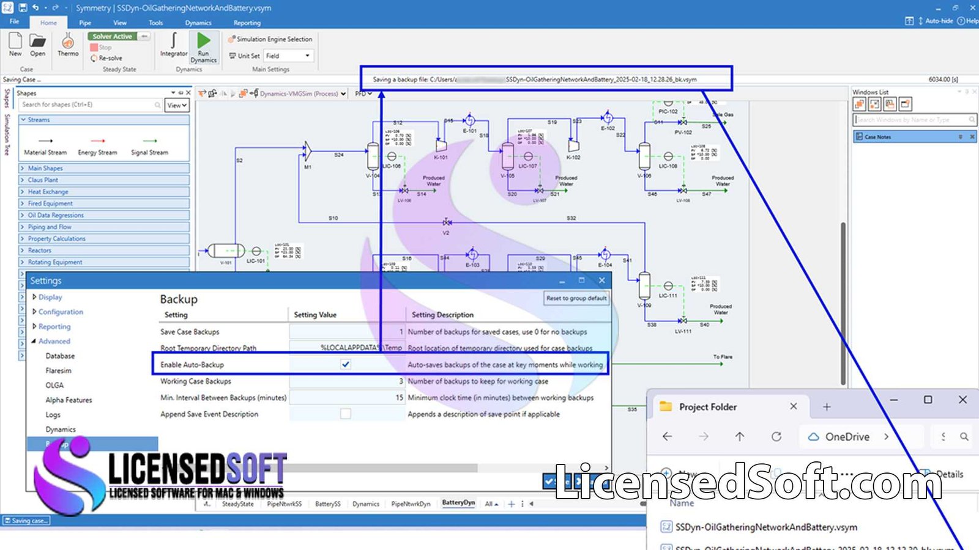Toggle Enable Auto-Backup checkbox
This screenshot has width=979, height=550.
[x=346, y=364]
